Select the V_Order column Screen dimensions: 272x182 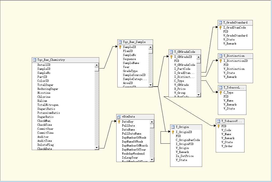tap(227, 146)
